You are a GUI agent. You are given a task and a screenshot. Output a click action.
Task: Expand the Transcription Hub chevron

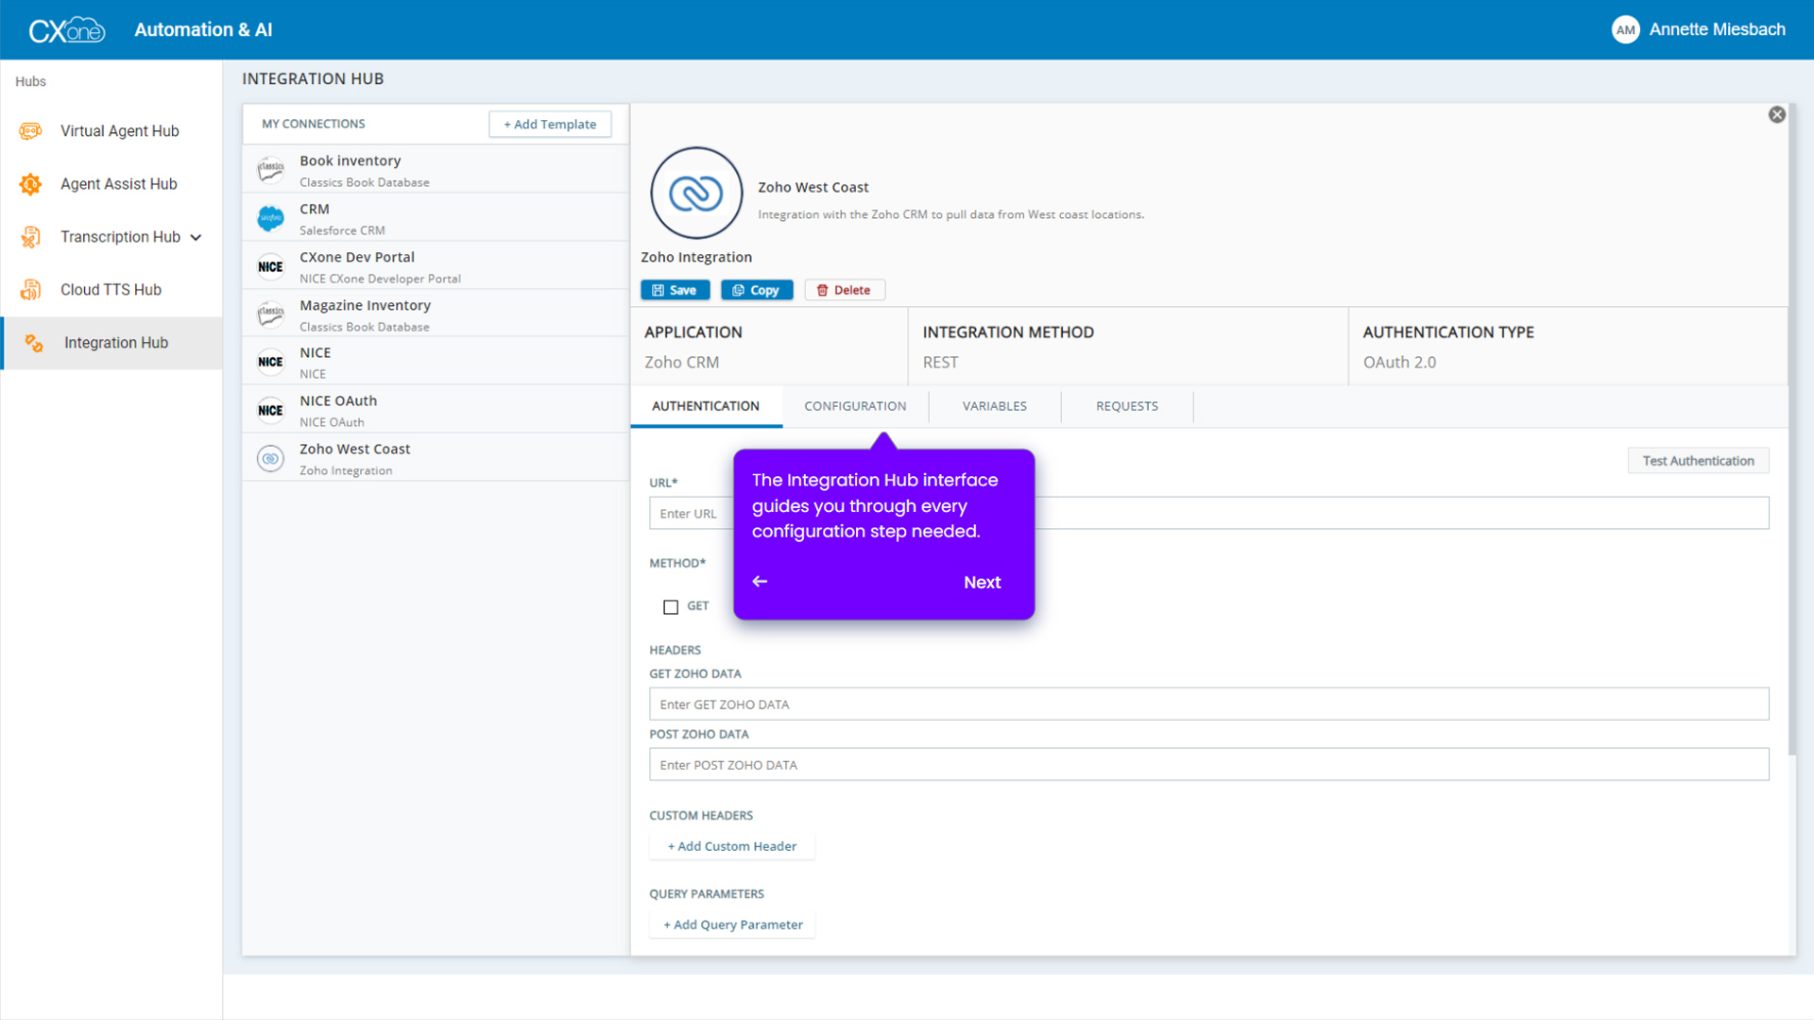(196, 237)
